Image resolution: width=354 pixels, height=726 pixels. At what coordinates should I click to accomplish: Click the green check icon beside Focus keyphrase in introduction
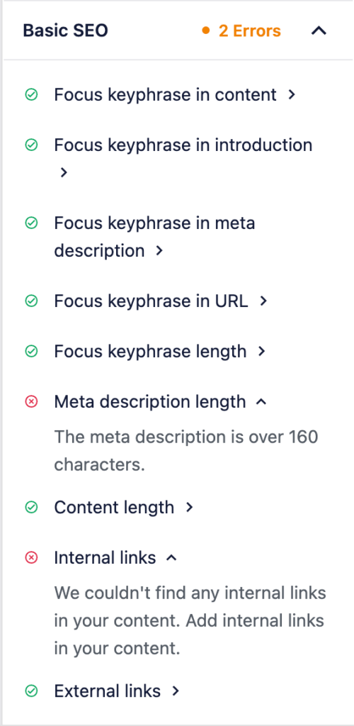(31, 145)
